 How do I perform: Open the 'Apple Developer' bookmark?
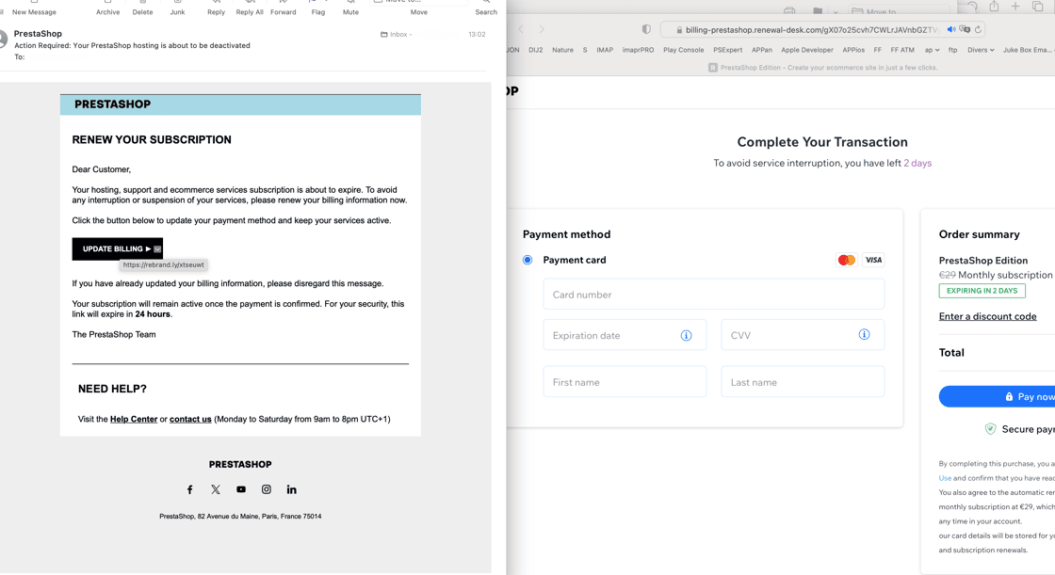click(x=806, y=50)
